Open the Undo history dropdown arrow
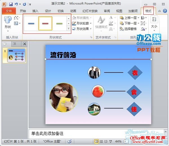This screenshot has height=146, width=169. [20, 4]
